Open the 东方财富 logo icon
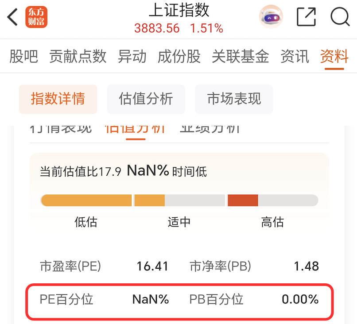 pyautogui.click(x=36, y=17)
